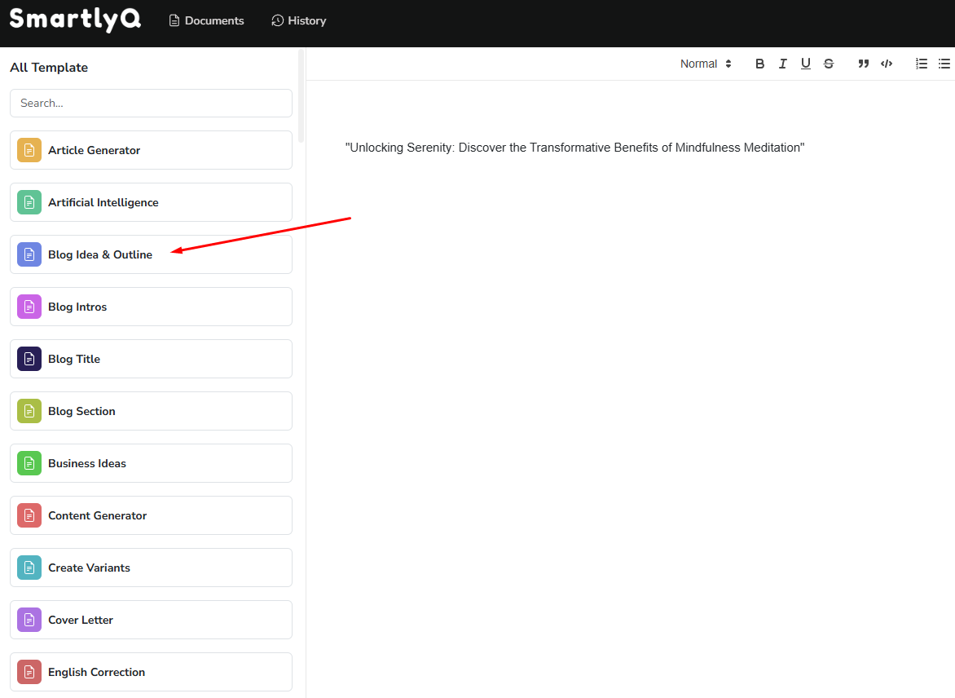The image size is (955, 698).
Task: Click the Blog Section olive document icon
Action: click(29, 411)
